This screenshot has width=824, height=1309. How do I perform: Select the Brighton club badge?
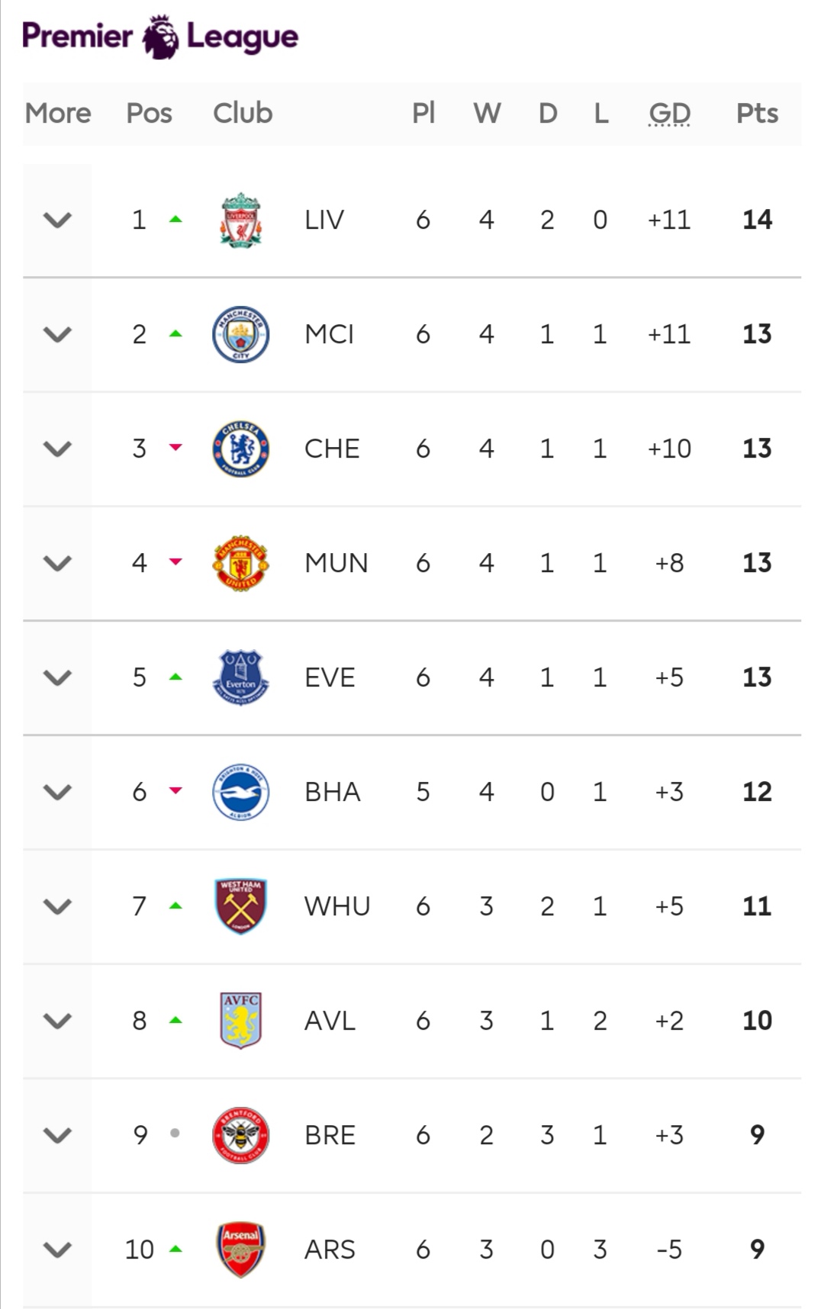(240, 792)
